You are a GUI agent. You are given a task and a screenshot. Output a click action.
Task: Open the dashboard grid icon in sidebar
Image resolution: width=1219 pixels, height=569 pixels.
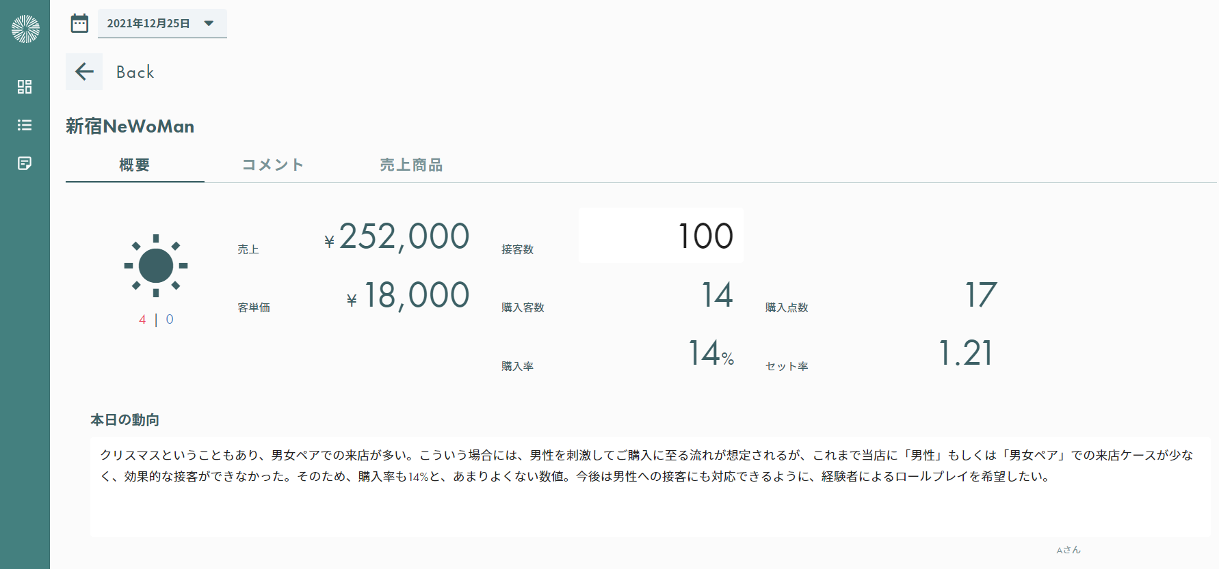[x=25, y=87]
